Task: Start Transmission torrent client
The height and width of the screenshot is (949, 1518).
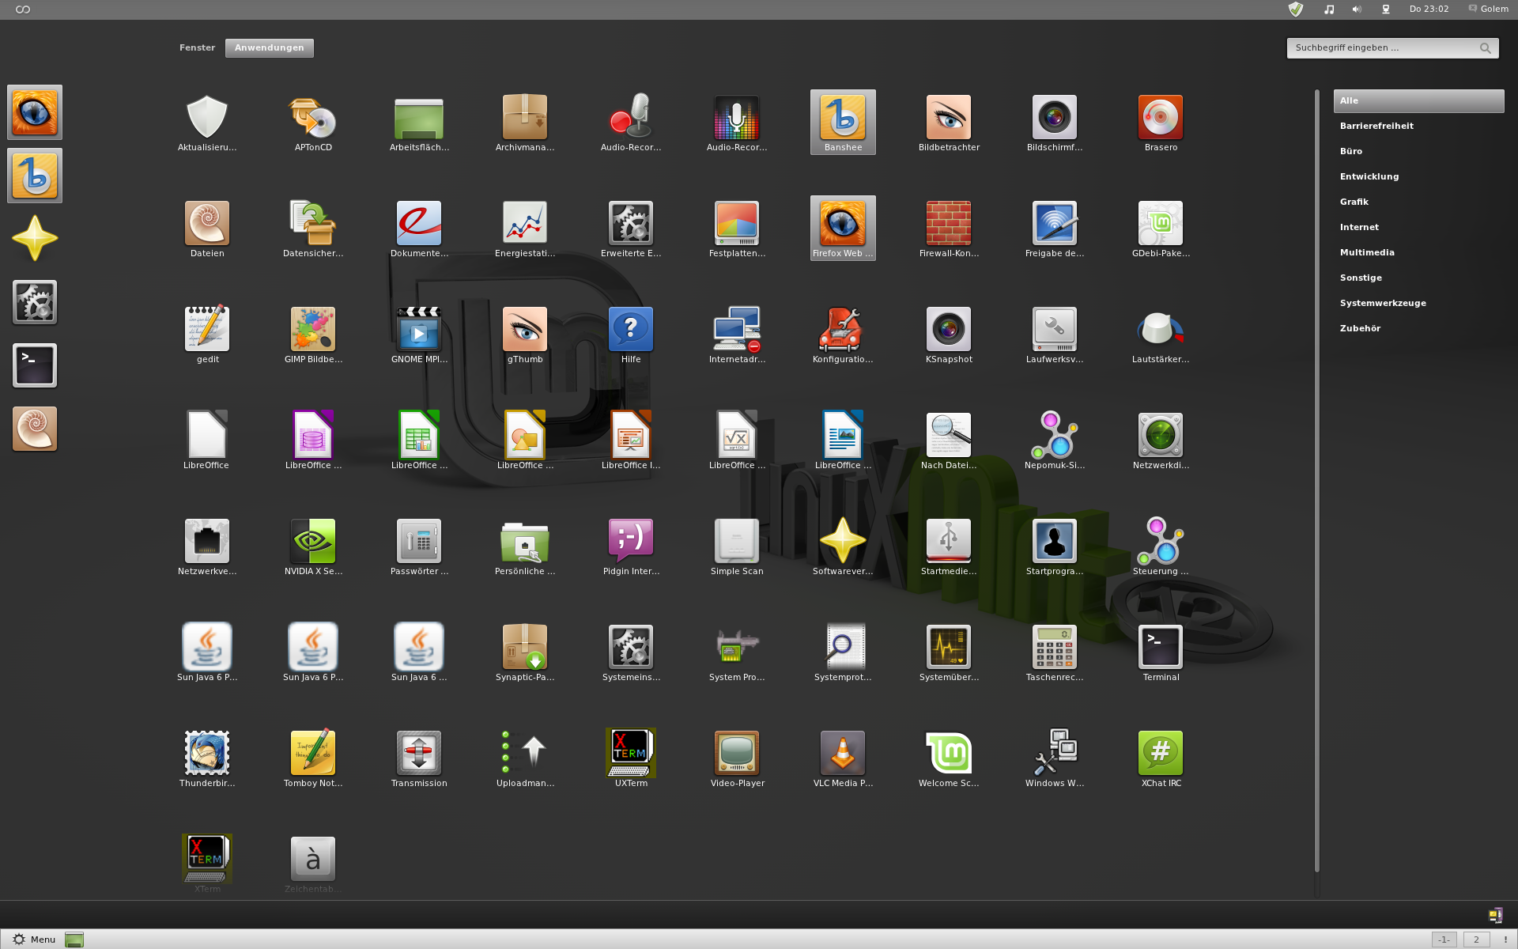Action: 419,760
